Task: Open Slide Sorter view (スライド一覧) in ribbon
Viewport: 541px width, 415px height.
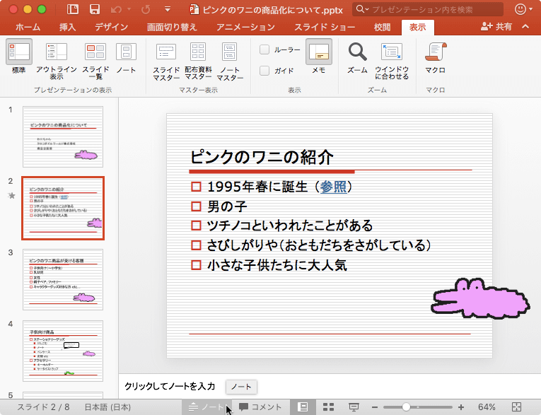Action: coord(95,53)
